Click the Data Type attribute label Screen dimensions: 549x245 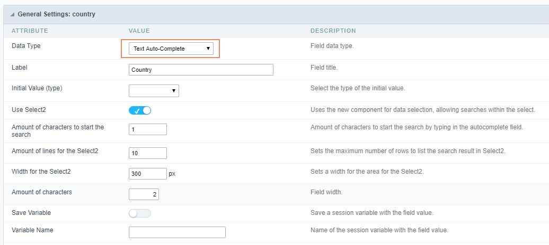(x=26, y=46)
